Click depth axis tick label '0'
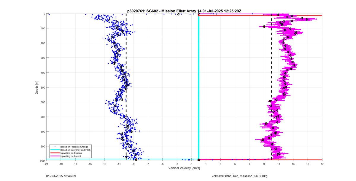 [44, 14]
